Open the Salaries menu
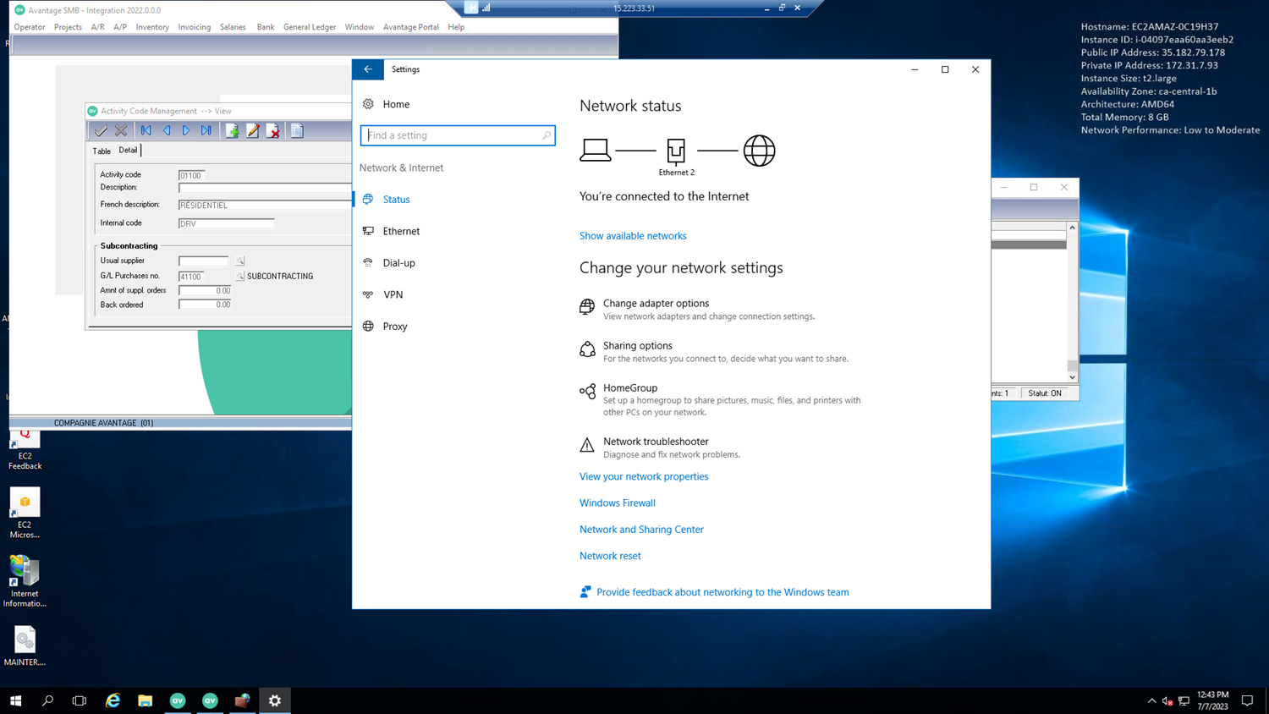The image size is (1269, 714). point(233,27)
